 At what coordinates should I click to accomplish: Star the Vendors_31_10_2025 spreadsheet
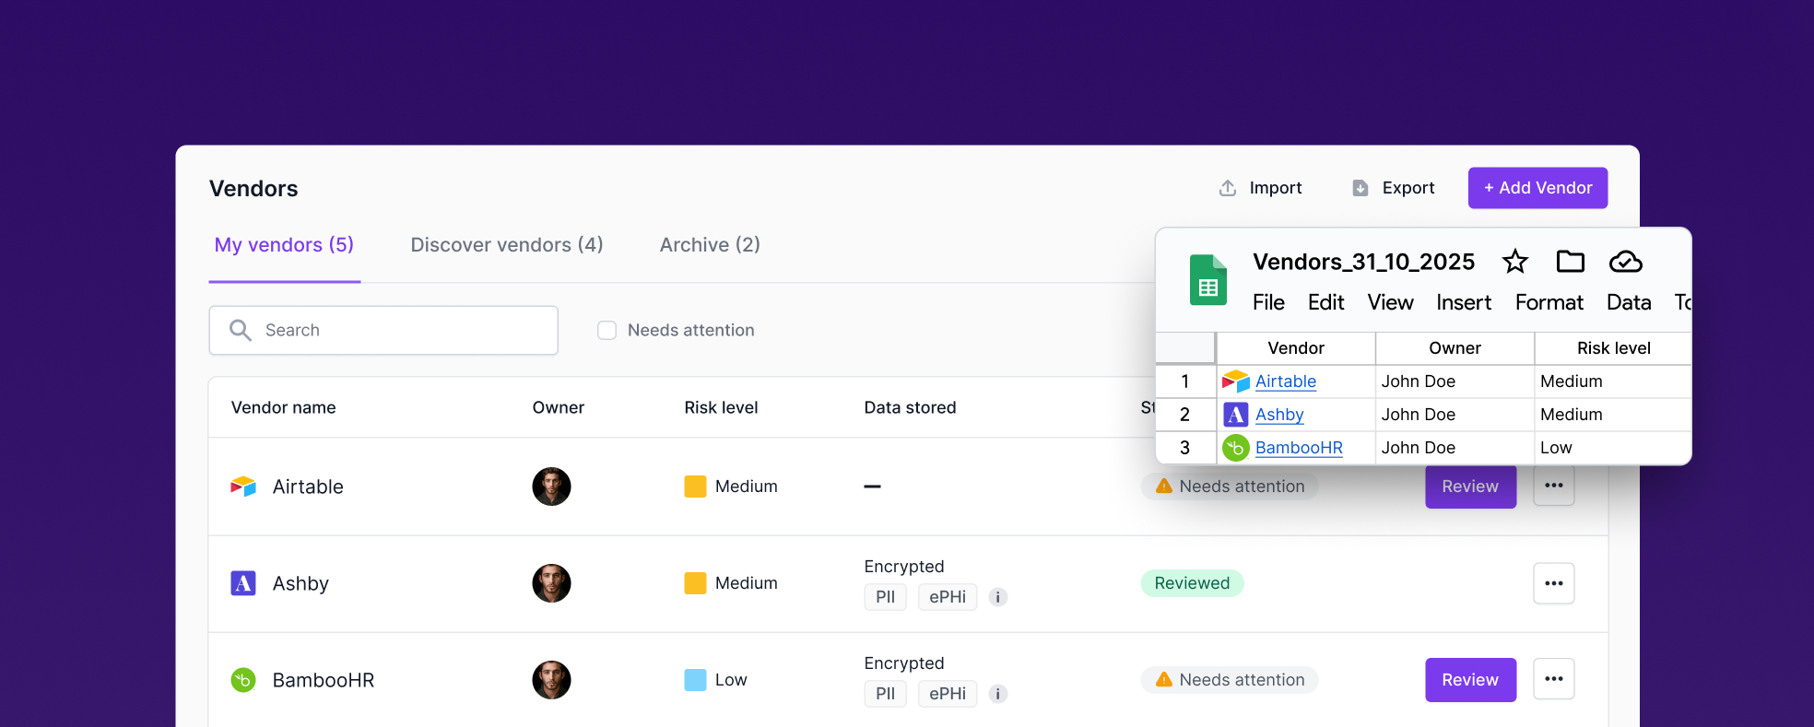tap(1515, 262)
